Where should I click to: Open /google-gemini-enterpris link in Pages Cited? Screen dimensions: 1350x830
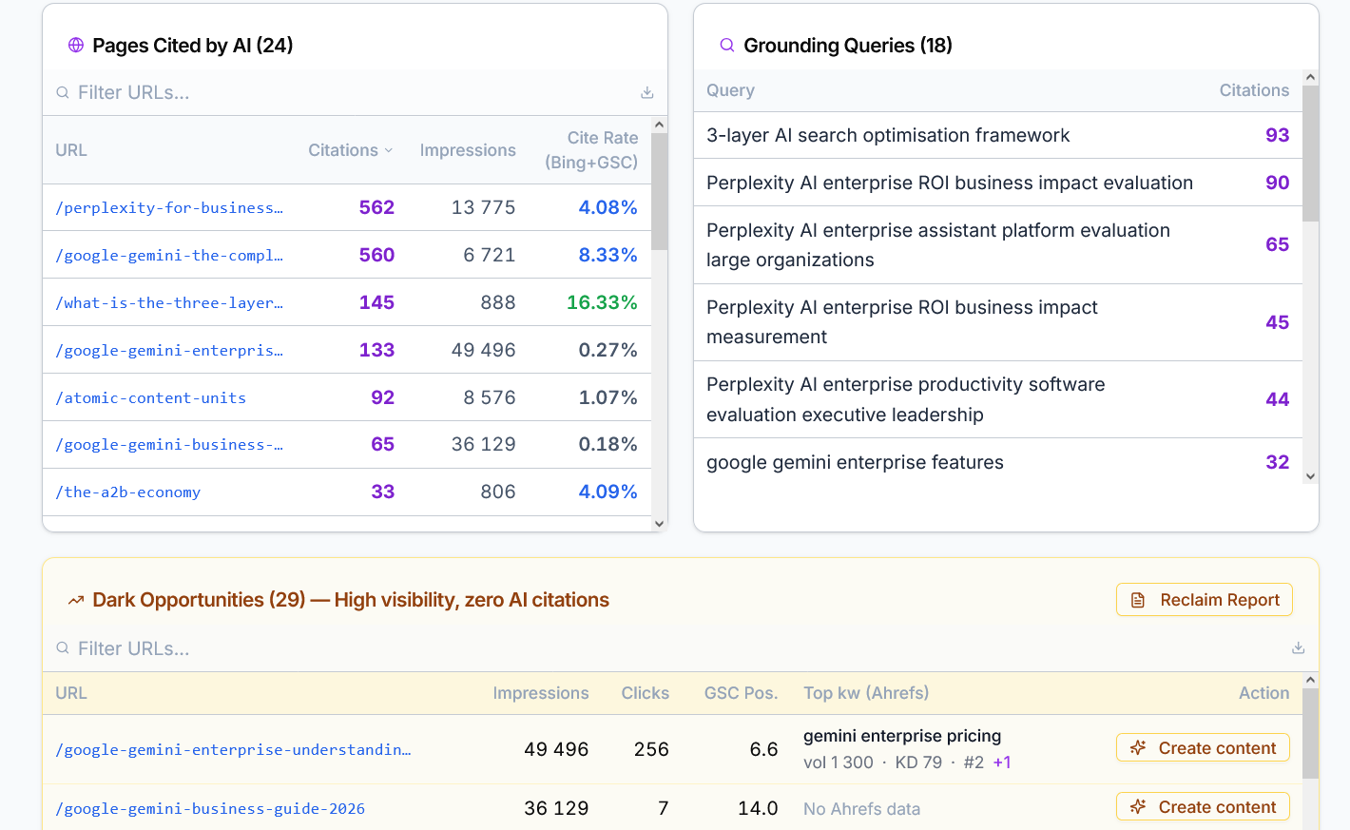(x=169, y=350)
